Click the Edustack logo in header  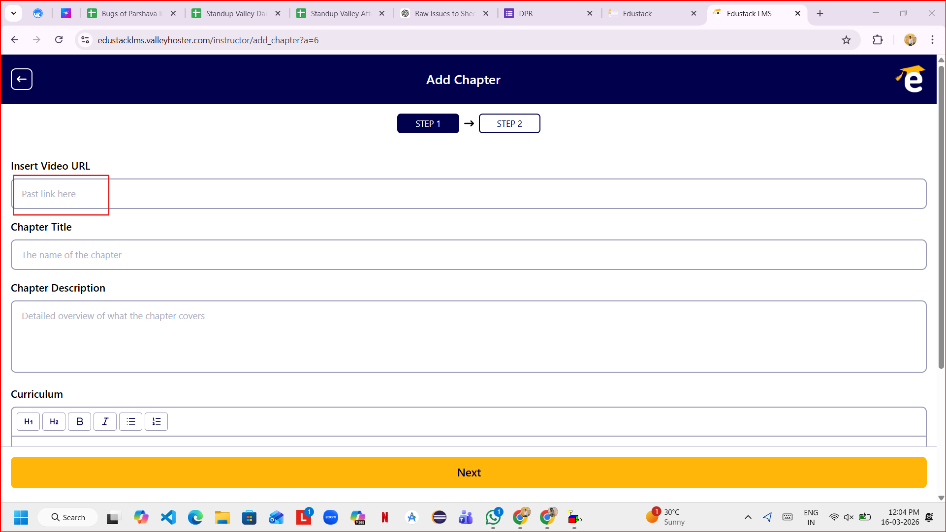(911, 79)
